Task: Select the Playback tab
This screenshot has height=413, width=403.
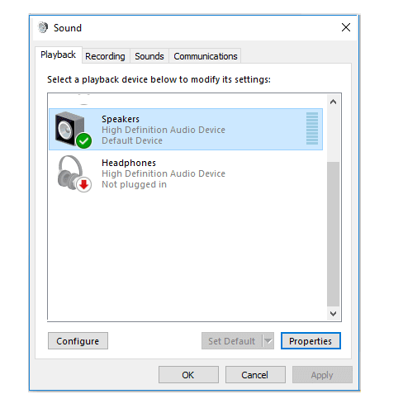Action: click(58, 55)
